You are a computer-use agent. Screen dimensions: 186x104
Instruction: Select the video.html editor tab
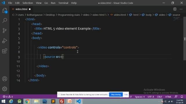(21, 9)
